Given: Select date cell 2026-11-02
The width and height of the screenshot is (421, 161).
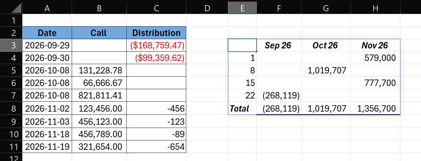Looking at the screenshot, I should [x=47, y=108].
